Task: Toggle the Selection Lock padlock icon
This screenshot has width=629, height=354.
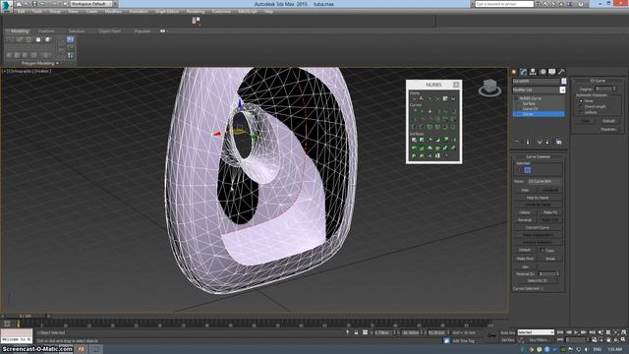Action: (x=356, y=332)
